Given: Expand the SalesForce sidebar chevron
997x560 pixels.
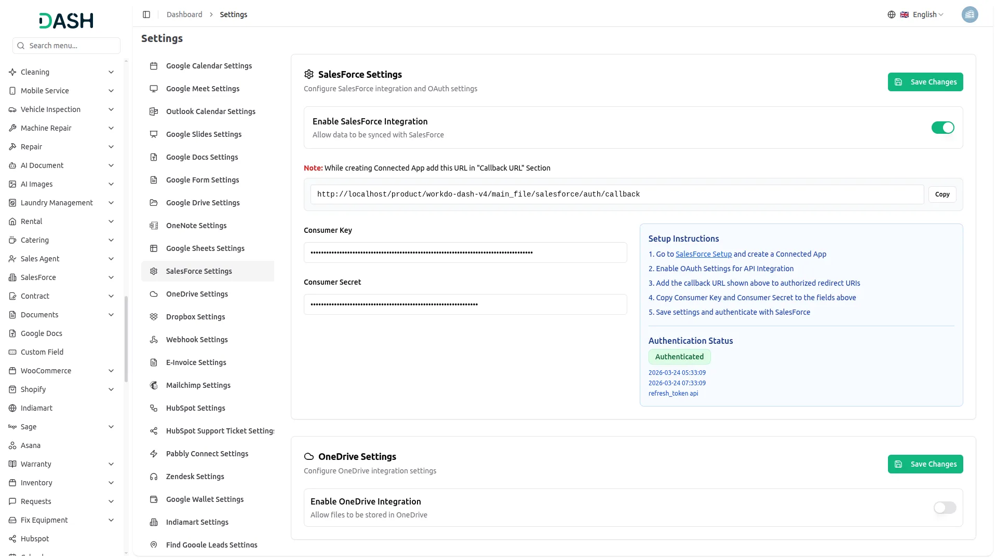Looking at the screenshot, I should (111, 277).
